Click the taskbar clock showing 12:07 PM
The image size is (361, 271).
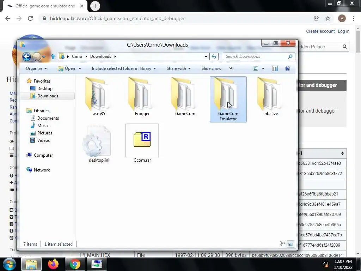343,264
